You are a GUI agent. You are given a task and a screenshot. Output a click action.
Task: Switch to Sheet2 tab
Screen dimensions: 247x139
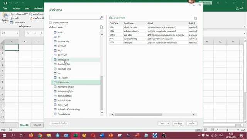(x=37, y=125)
